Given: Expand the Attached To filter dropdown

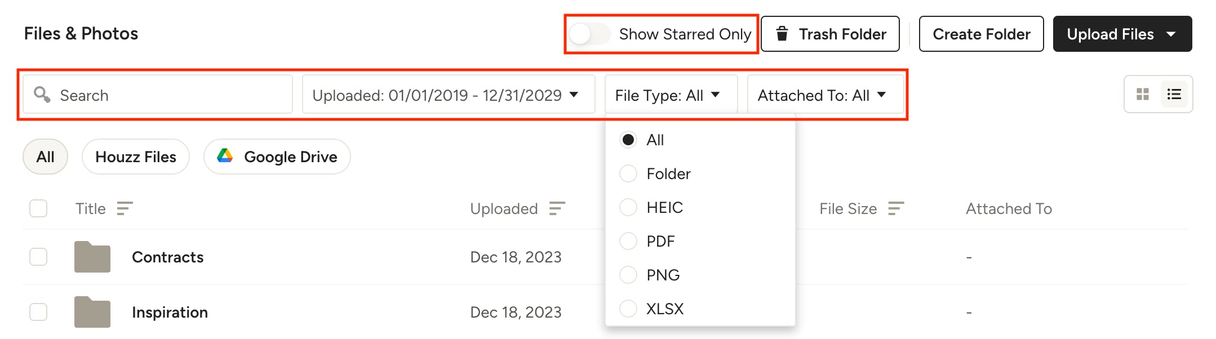Looking at the screenshot, I should pyautogui.click(x=824, y=95).
